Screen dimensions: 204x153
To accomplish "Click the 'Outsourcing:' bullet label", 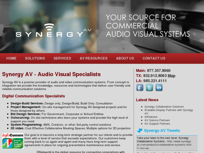I will coord(20,118).
